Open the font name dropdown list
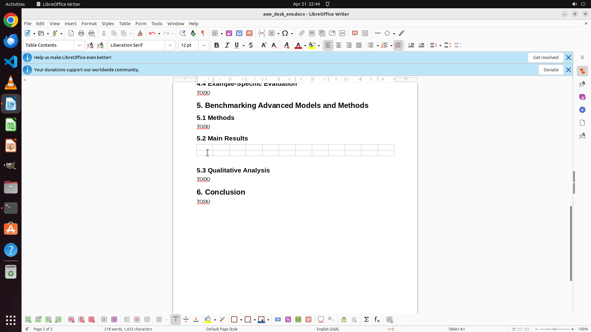This screenshot has width=591, height=332. (x=170, y=45)
